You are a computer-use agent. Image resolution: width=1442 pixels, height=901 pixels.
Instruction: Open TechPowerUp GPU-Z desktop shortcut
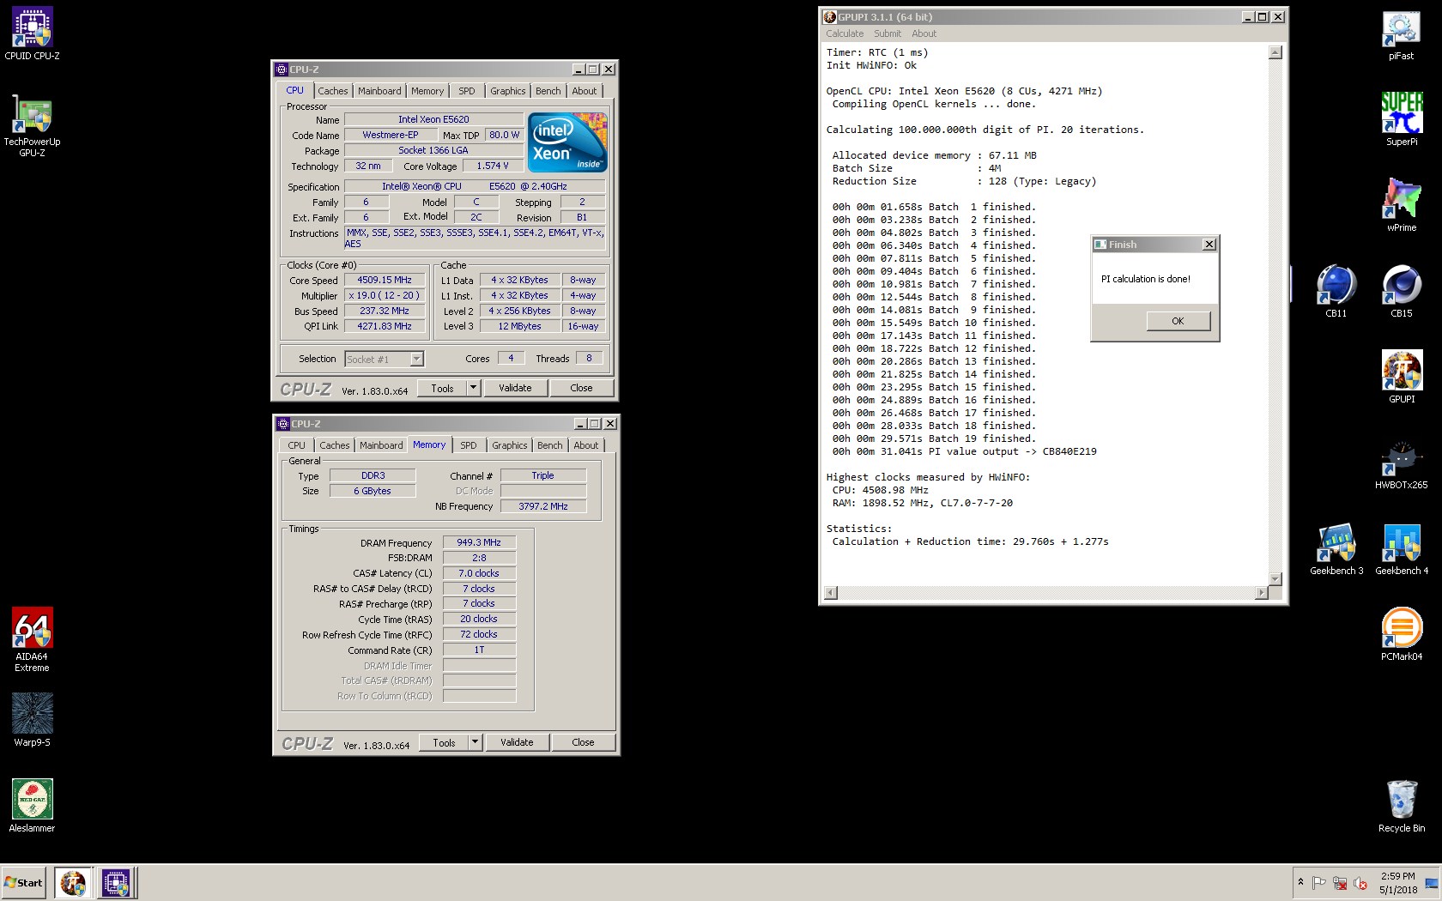point(32,126)
